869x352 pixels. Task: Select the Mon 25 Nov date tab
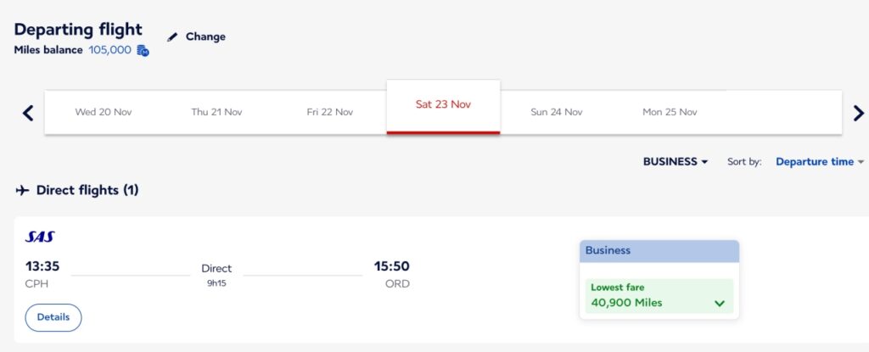click(670, 112)
